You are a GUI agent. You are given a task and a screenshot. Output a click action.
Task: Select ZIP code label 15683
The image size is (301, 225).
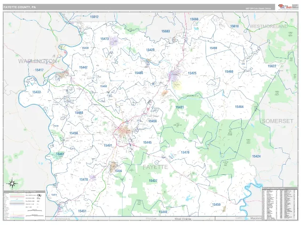pyautogui.click(x=166, y=31)
